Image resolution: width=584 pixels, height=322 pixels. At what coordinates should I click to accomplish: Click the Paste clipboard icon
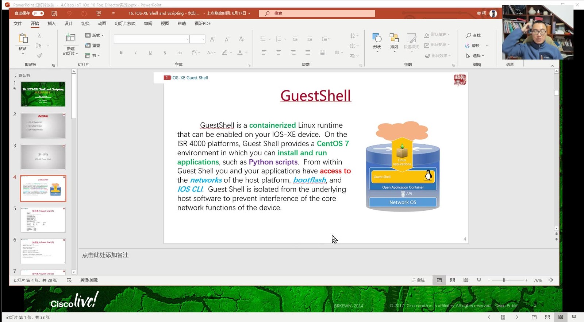point(23,38)
